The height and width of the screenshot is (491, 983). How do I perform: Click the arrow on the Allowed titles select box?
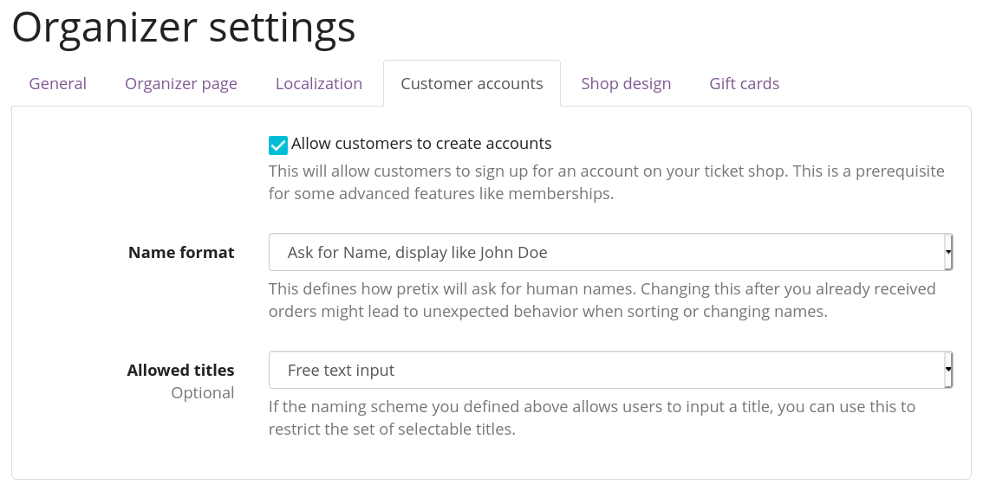click(948, 370)
